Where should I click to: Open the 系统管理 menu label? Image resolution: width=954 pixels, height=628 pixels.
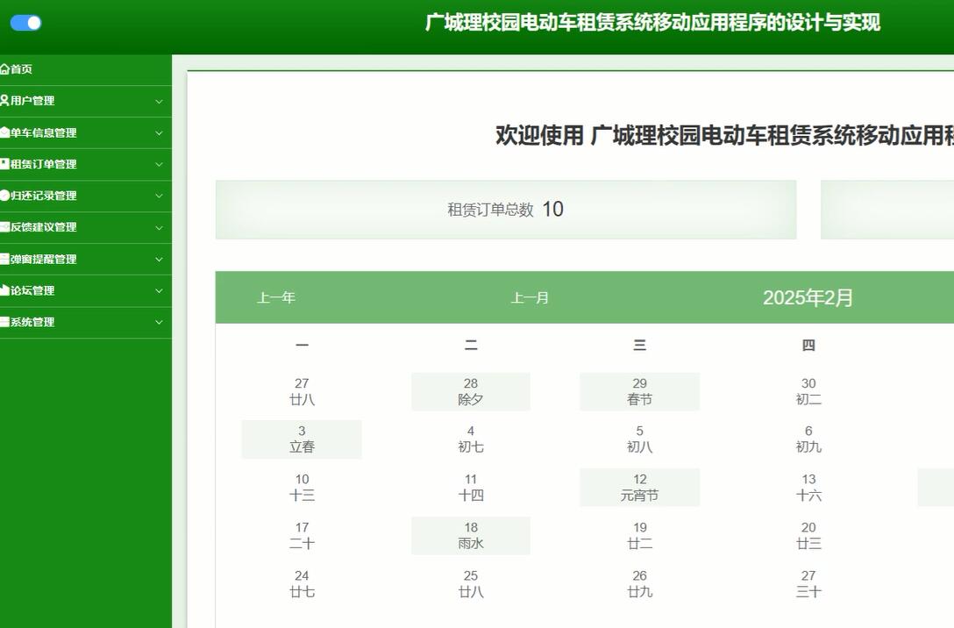pyautogui.click(x=32, y=322)
